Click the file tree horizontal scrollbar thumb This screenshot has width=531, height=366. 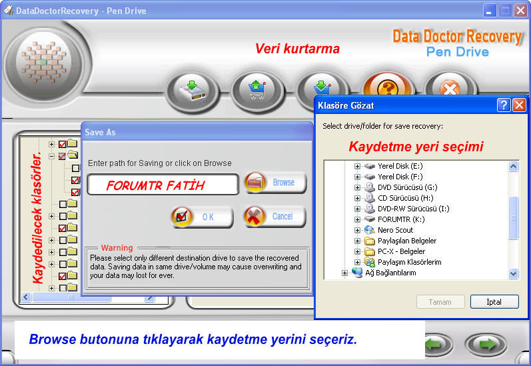click(x=71, y=297)
